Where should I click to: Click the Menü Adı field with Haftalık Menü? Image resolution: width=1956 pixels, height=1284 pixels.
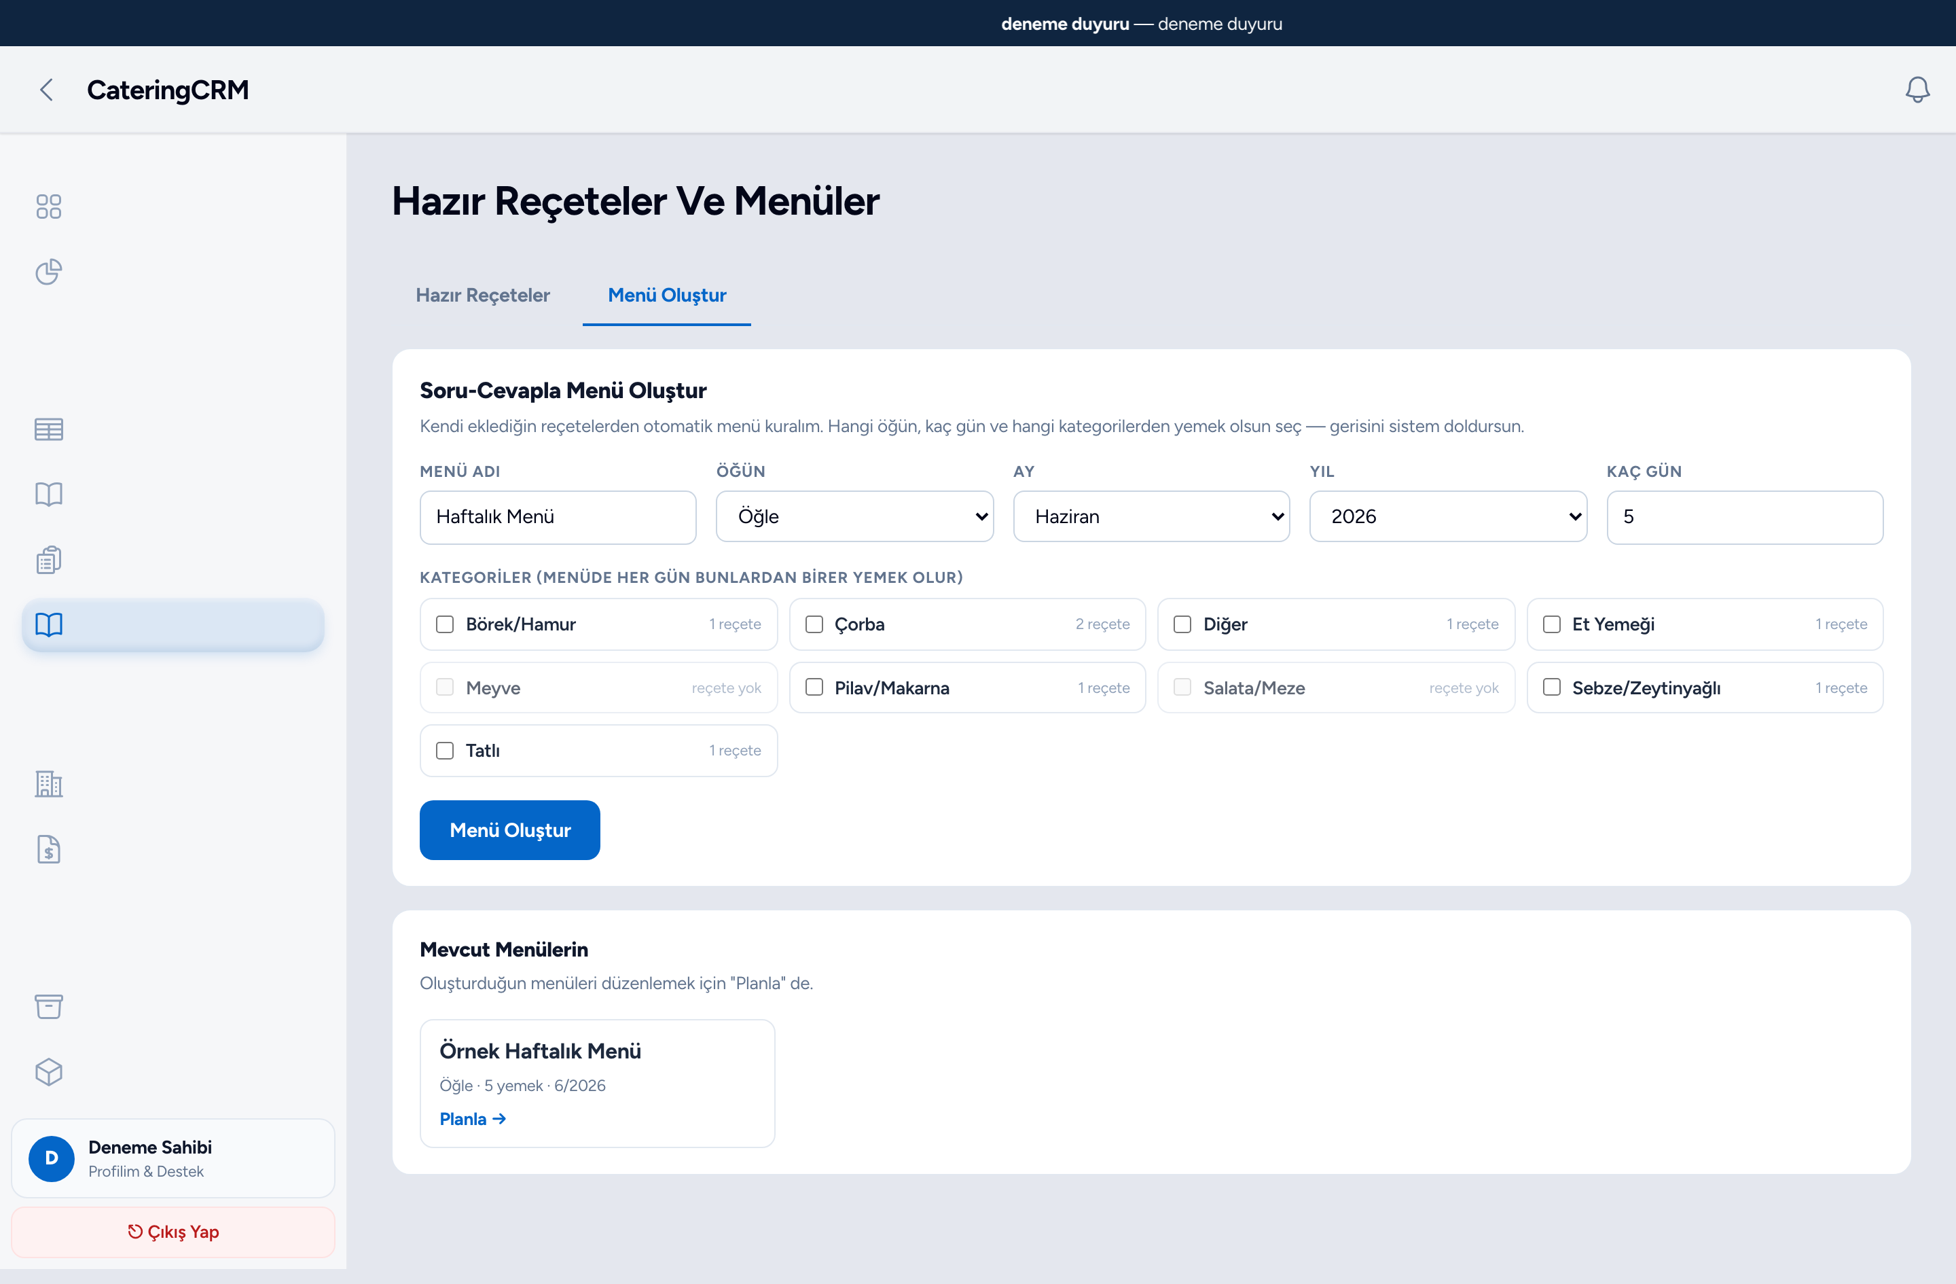click(558, 517)
